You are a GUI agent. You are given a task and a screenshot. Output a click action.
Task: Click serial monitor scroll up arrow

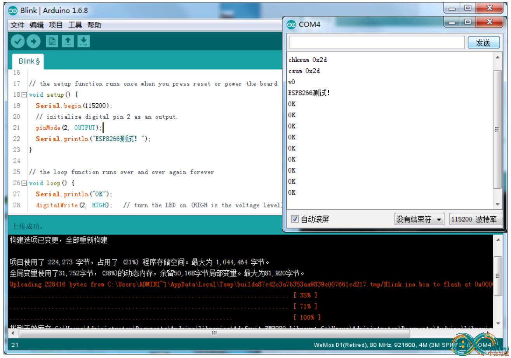tap(497, 57)
